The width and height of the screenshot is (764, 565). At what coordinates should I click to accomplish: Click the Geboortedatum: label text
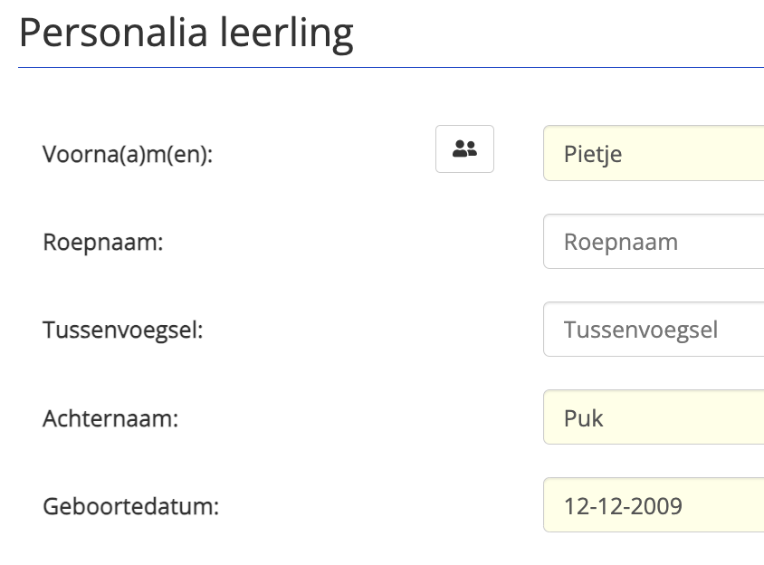coord(130,506)
